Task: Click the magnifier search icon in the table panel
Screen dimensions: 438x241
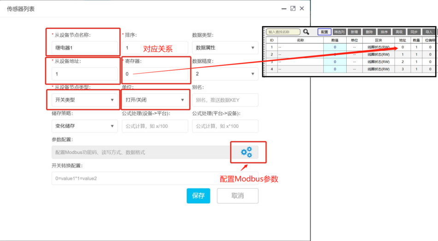Action: (306, 32)
